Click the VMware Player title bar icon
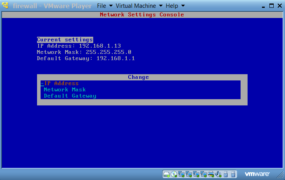This screenshot has width=285, height=180. [x=5, y=6]
